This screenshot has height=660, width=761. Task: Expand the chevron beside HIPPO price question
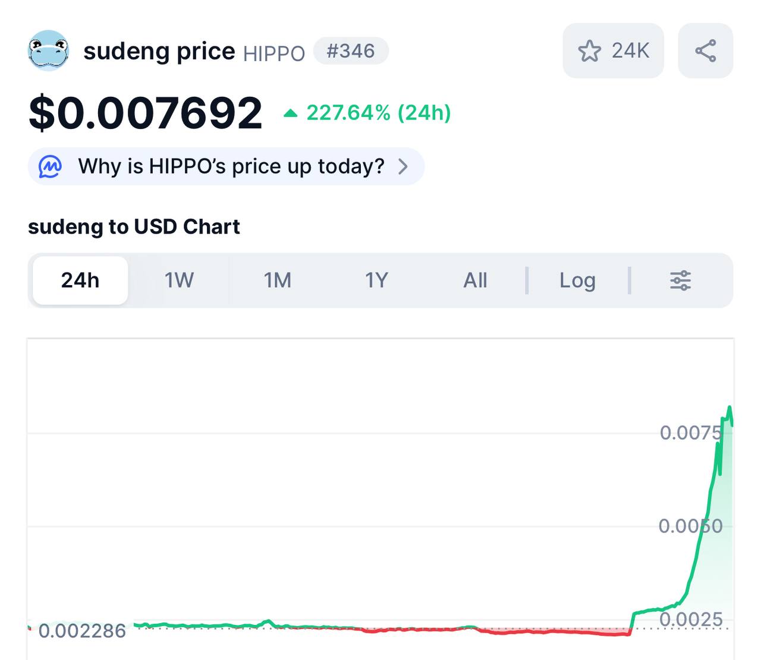(403, 166)
